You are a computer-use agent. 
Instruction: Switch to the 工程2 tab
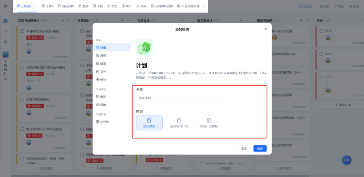click(x=48, y=6)
